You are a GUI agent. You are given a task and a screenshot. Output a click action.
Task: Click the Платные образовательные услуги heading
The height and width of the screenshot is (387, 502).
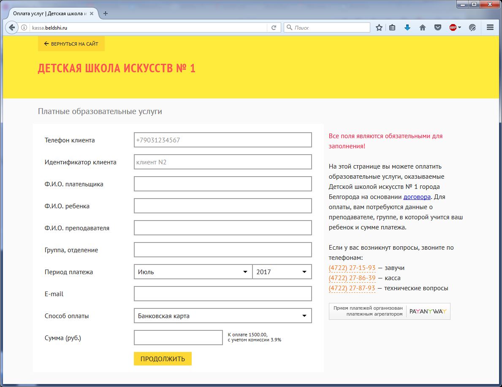100,112
